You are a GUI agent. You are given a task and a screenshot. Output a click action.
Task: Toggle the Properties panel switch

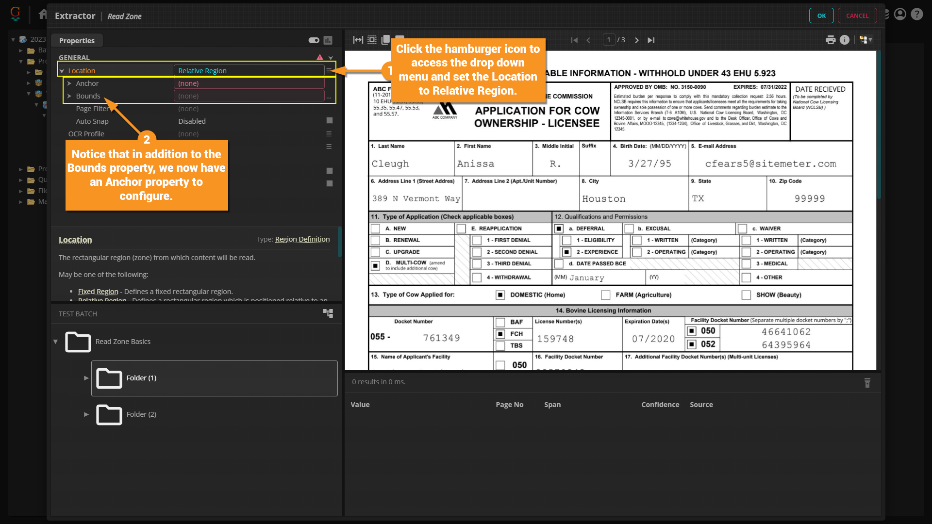314,40
